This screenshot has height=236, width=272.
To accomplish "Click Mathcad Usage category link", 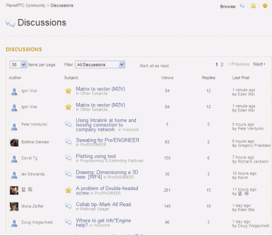I will [x=94, y=209].
